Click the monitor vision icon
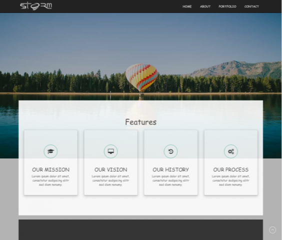This screenshot has width=282, height=240. point(111,151)
